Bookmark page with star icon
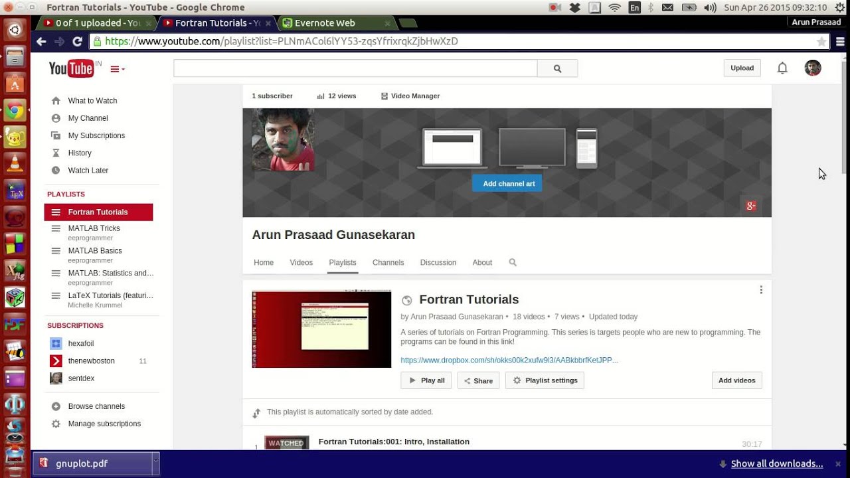 click(821, 41)
